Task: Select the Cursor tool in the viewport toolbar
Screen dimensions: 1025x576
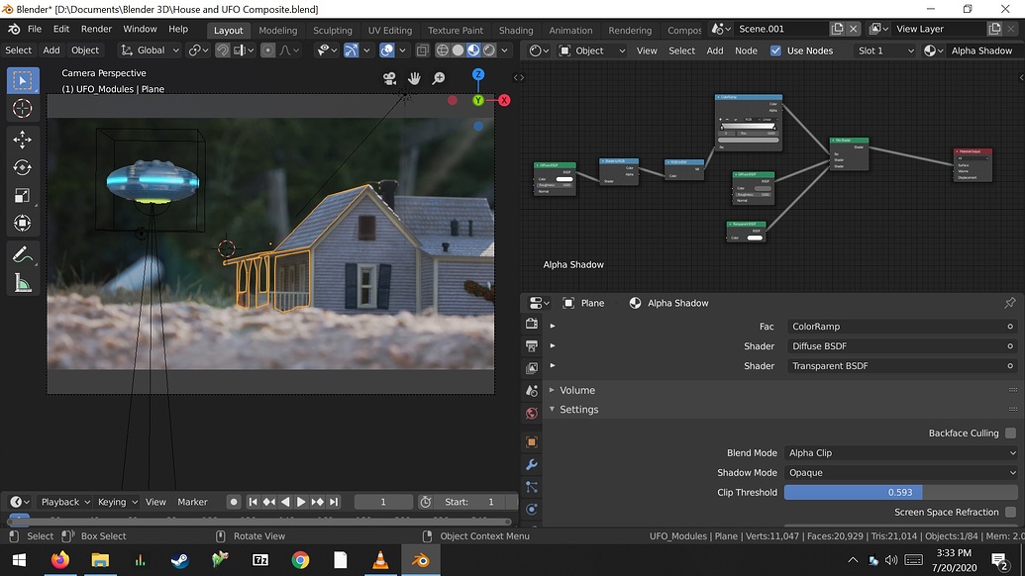Action: coord(22,109)
